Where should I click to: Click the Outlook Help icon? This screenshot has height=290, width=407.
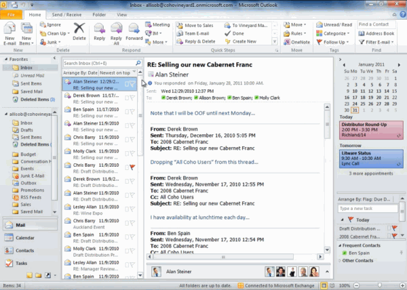point(402,15)
